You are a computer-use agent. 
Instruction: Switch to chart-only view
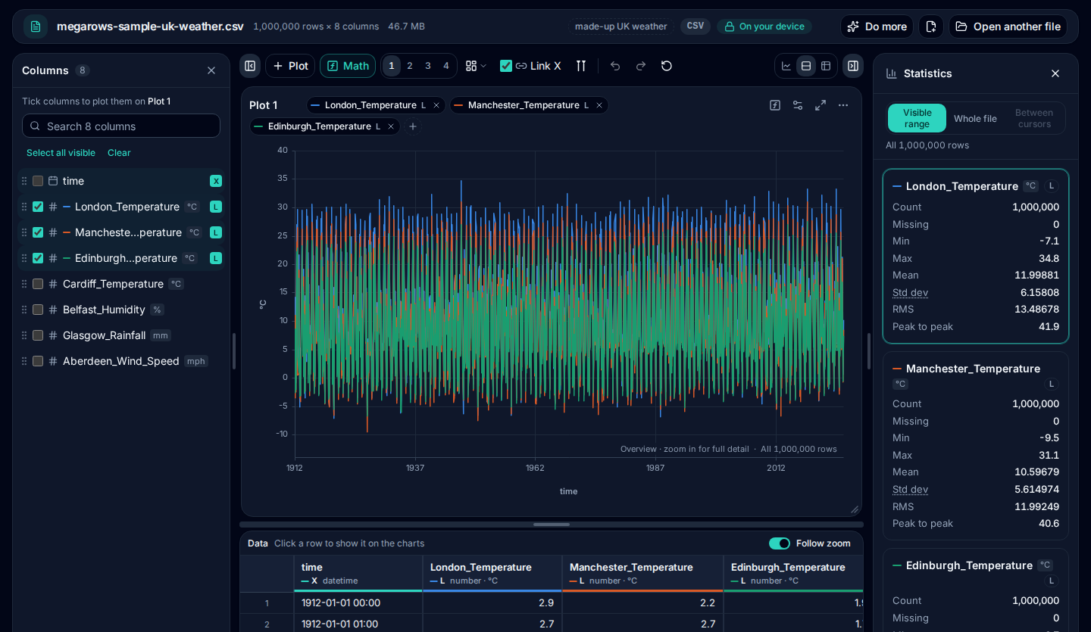click(x=786, y=66)
